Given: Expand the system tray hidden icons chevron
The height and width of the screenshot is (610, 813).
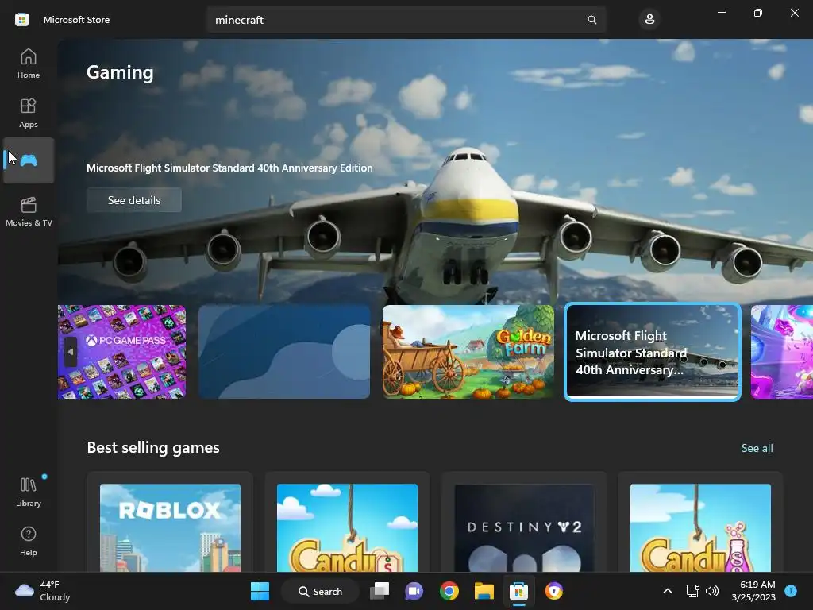Looking at the screenshot, I should (668, 591).
